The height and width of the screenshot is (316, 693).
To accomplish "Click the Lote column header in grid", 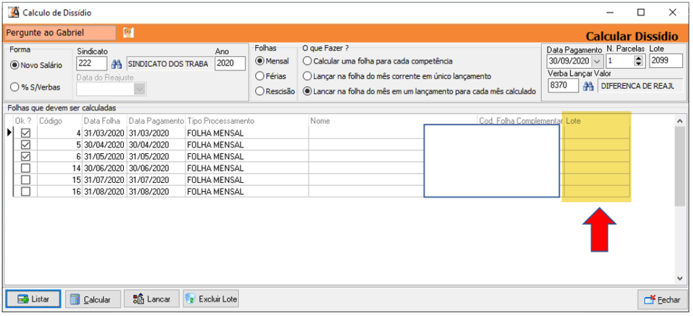I will 597,120.
